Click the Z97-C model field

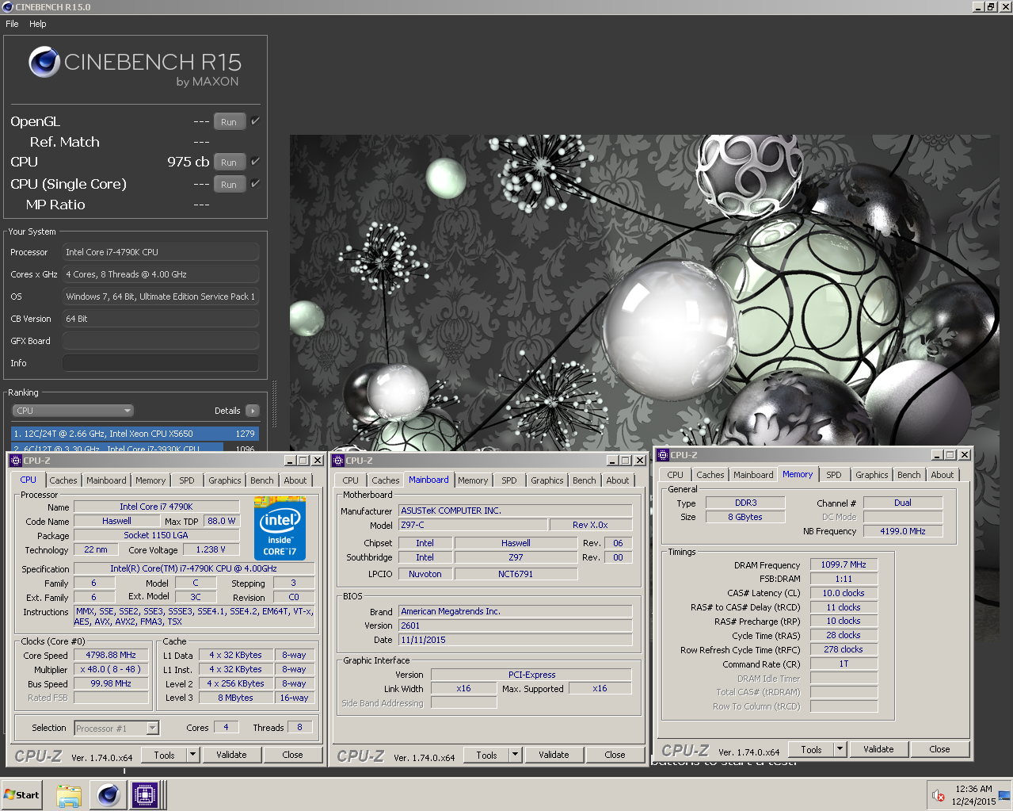(x=473, y=525)
